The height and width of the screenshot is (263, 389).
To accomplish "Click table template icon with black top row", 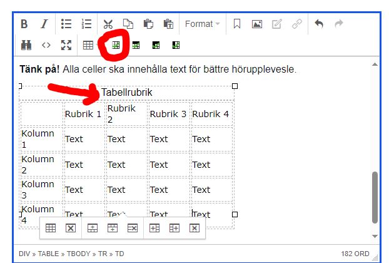I will (x=136, y=45).
